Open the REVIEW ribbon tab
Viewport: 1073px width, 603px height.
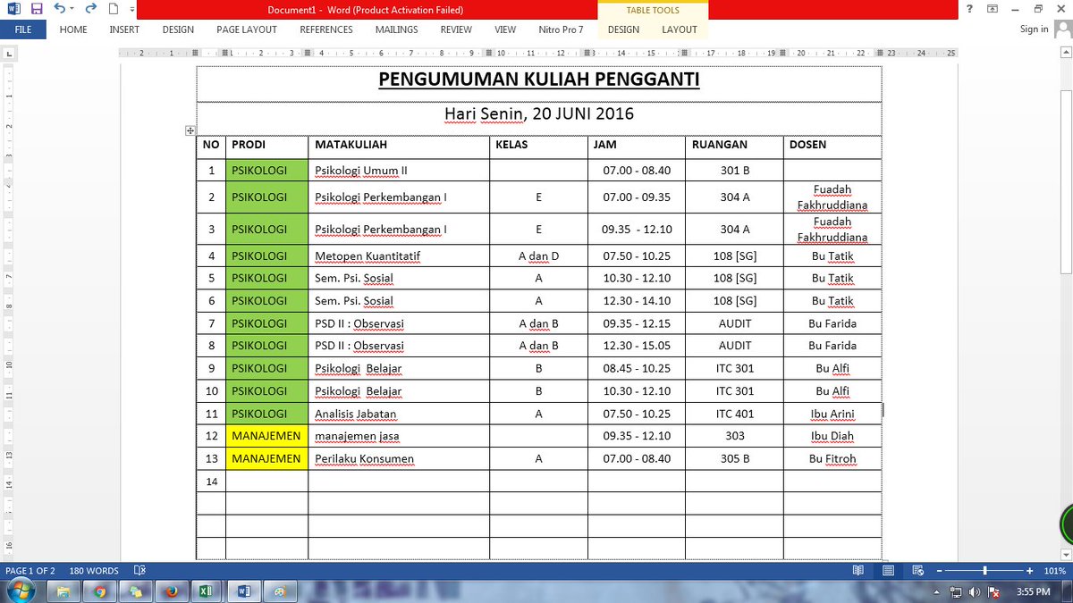456,29
